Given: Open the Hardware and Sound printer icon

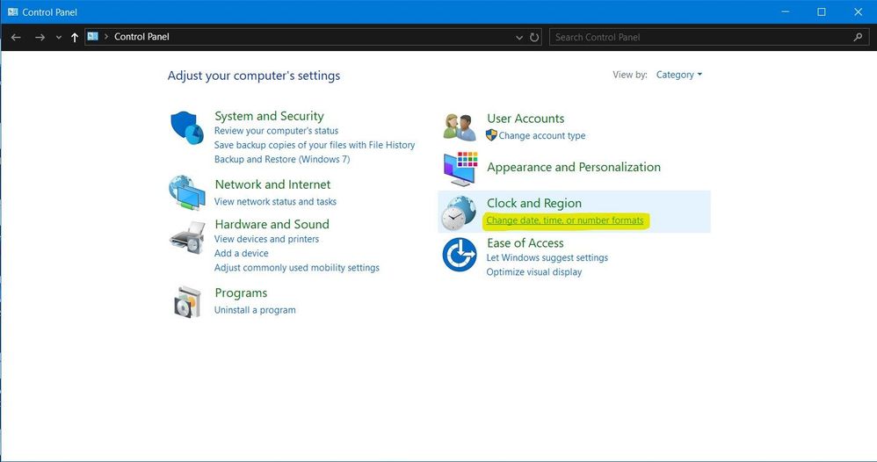Looking at the screenshot, I should point(187,238).
